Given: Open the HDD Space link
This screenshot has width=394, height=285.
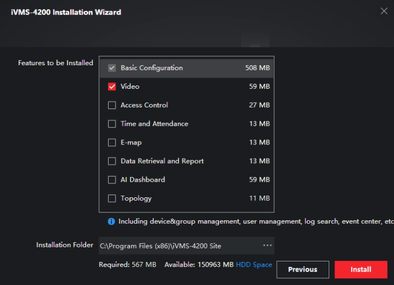Looking at the screenshot, I should click(x=254, y=265).
